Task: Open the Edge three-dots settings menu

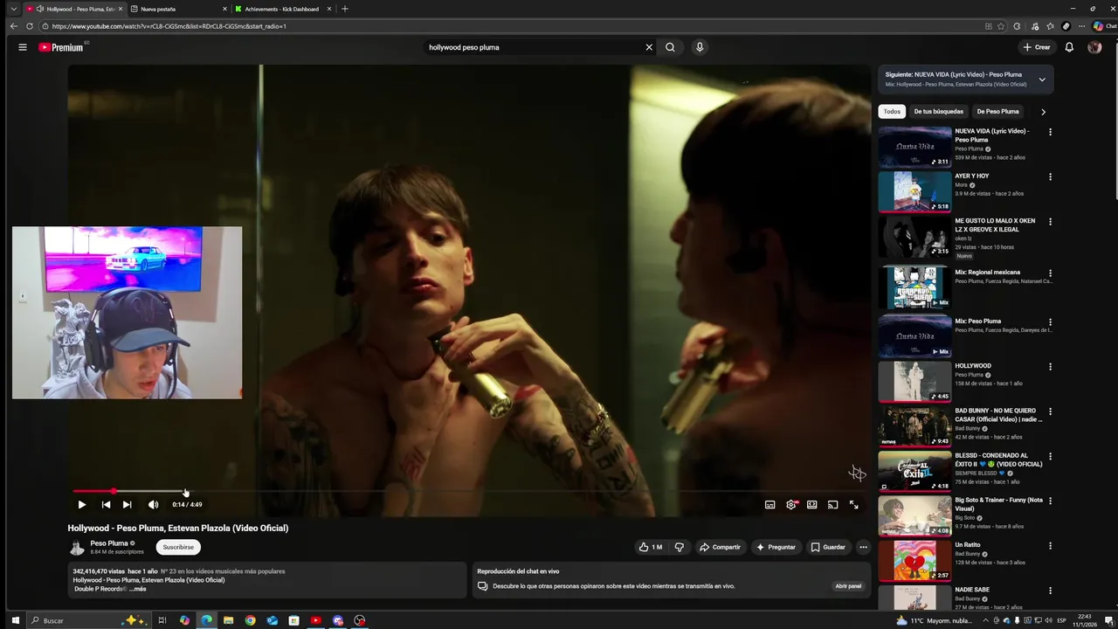Action: click(1081, 26)
